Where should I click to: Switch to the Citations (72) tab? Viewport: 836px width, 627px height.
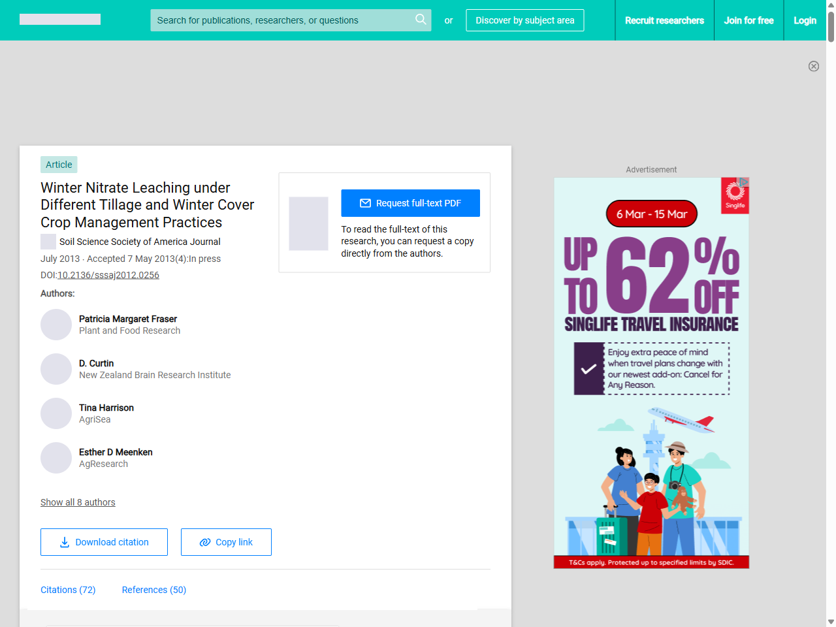point(68,590)
